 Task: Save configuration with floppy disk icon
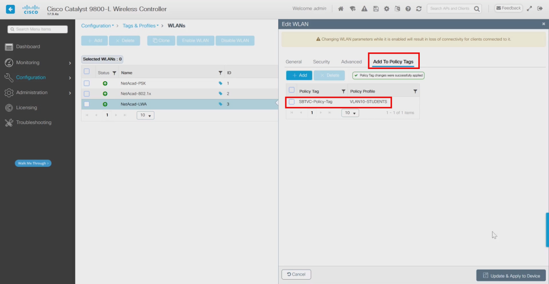point(376,9)
